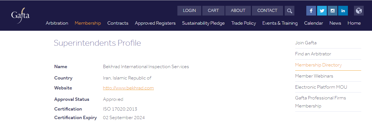Click the Iran, Islamic Republic of value

[127, 78]
